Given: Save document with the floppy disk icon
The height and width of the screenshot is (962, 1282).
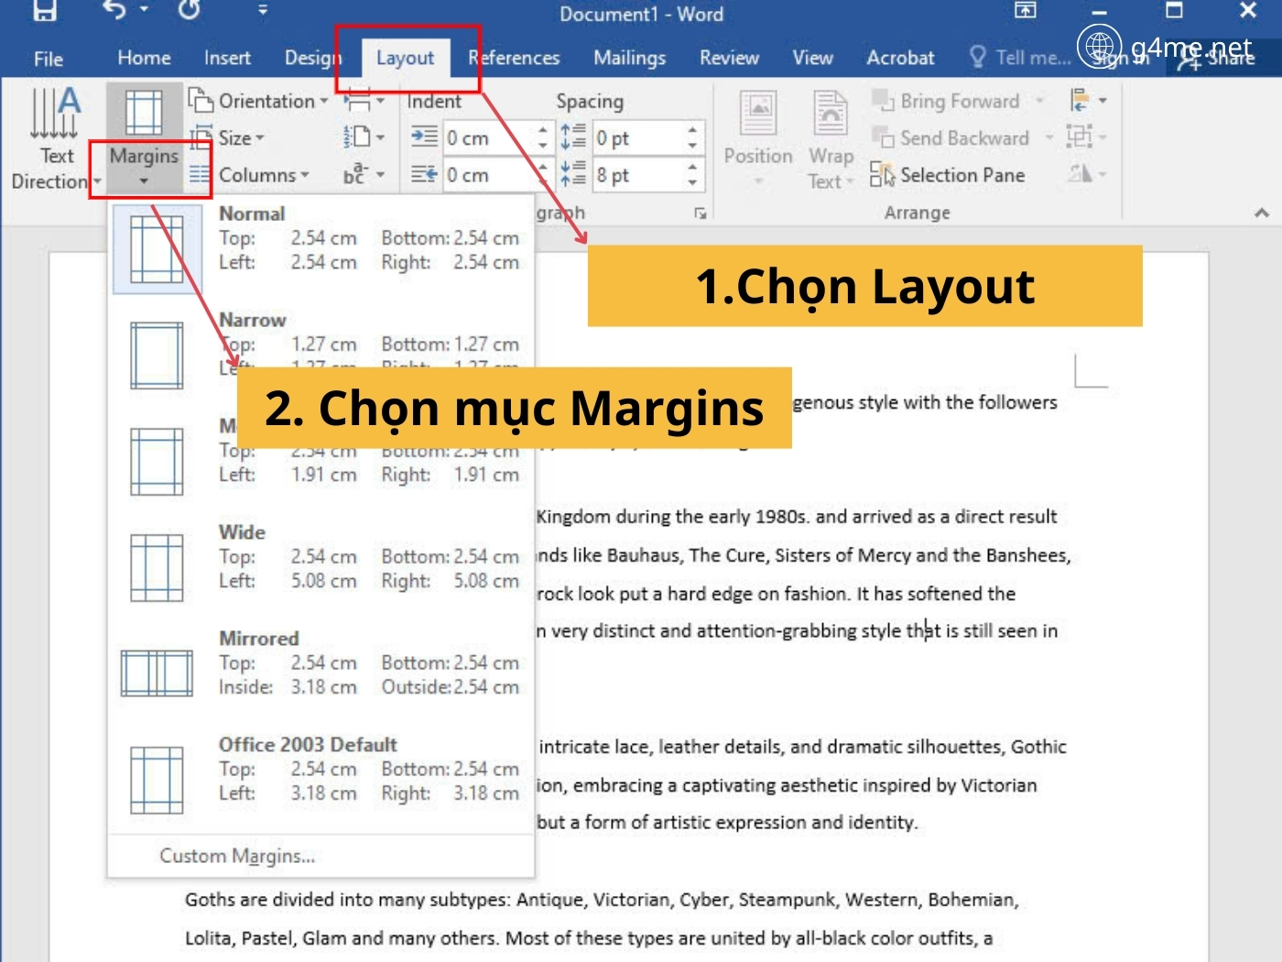Looking at the screenshot, I should (44, 11).
